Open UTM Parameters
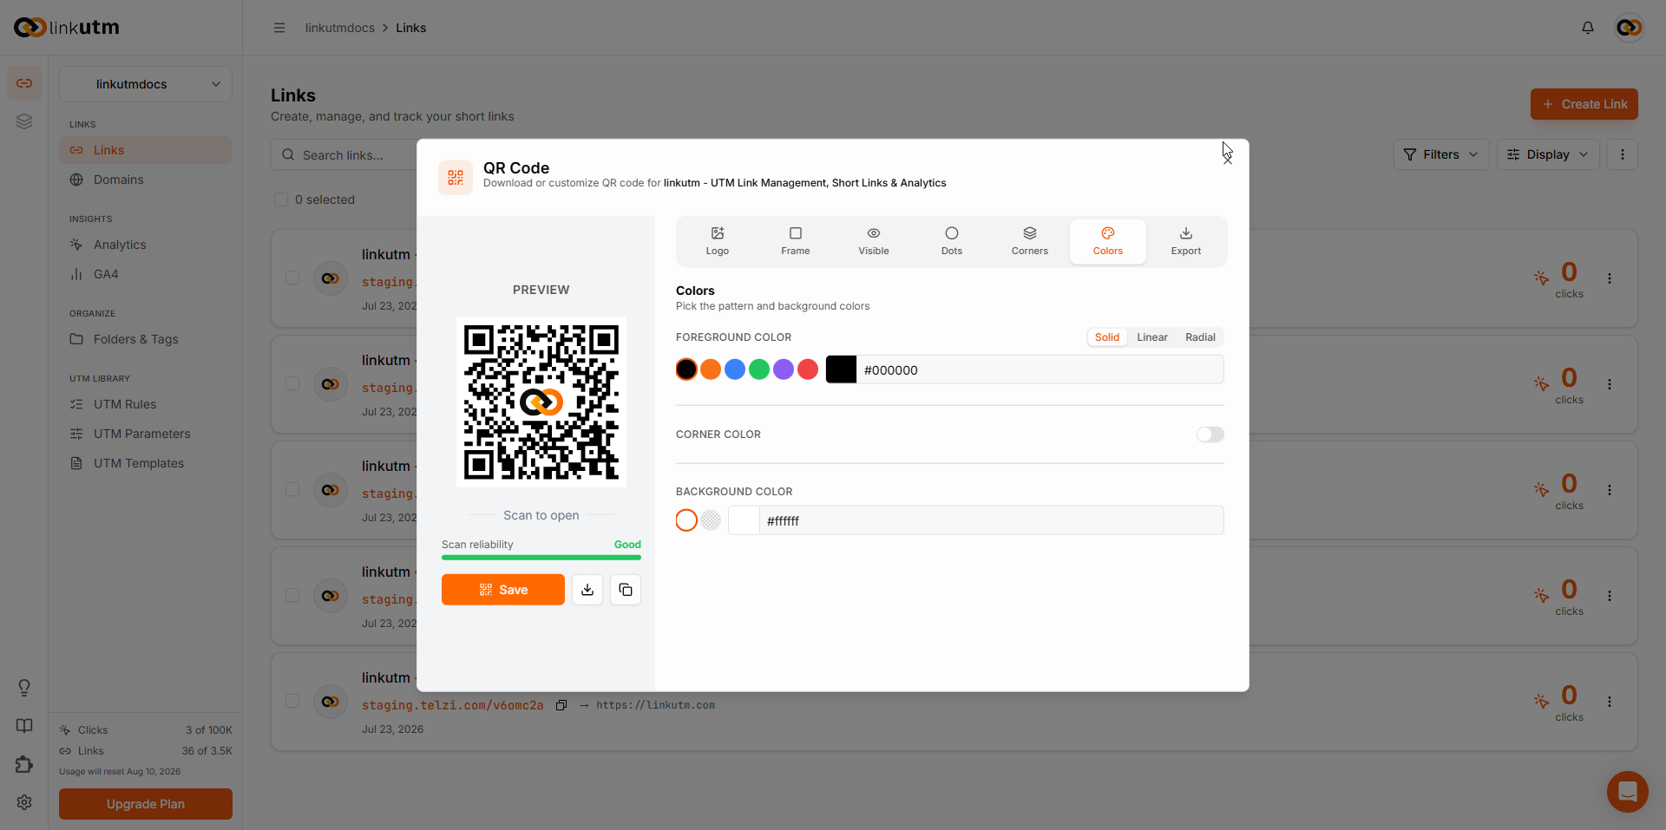This screenshot has width=1666, height=830. coord(146,434)
